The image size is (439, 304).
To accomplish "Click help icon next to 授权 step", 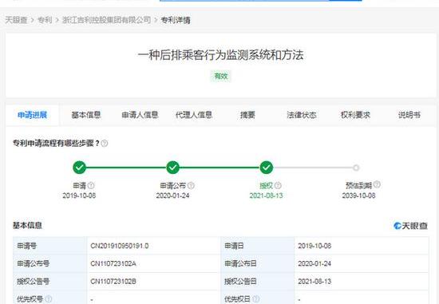I will [278, 185].
